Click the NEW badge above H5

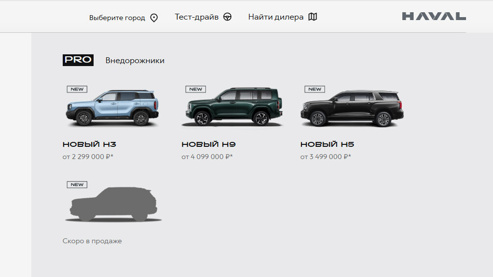point(315,89)
